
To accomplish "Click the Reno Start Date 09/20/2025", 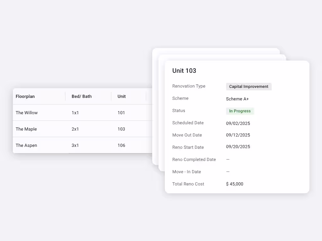I will (238, 147).
